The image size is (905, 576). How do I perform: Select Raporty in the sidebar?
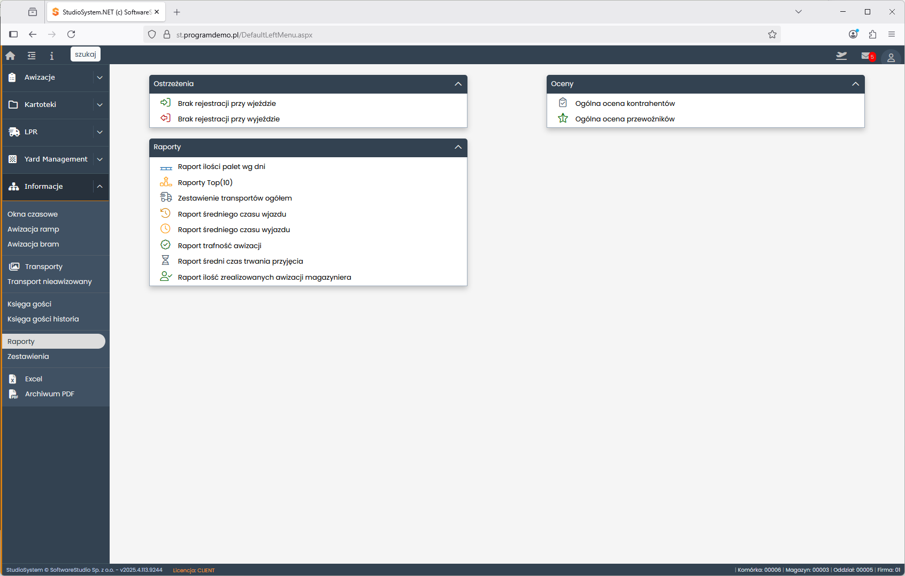(x=21, y=341)
